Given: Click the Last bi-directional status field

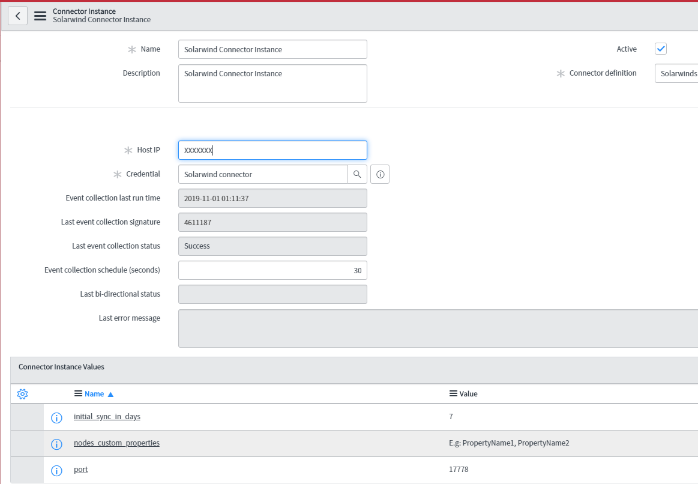Looking at the screenshot, I should (272, 294).
